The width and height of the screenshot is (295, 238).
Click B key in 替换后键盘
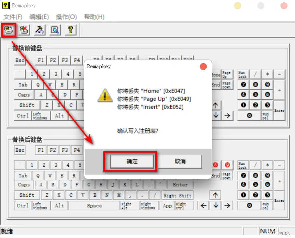pyautogui.click(x=95, y=195)
